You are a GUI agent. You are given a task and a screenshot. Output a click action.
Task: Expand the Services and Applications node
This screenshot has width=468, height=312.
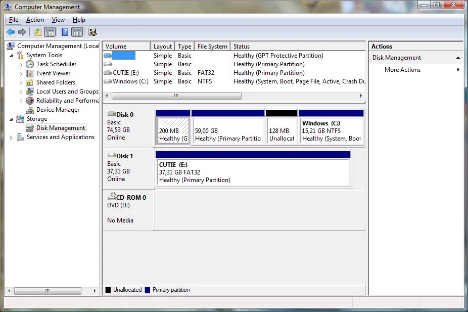pos(11,138)
